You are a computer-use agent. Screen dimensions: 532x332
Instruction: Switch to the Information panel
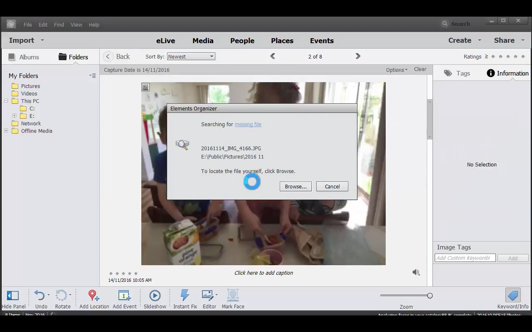coord(507,73)
